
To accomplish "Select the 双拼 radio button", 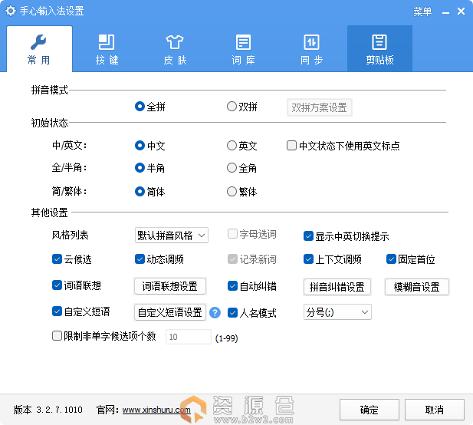I will coord(232,107).
